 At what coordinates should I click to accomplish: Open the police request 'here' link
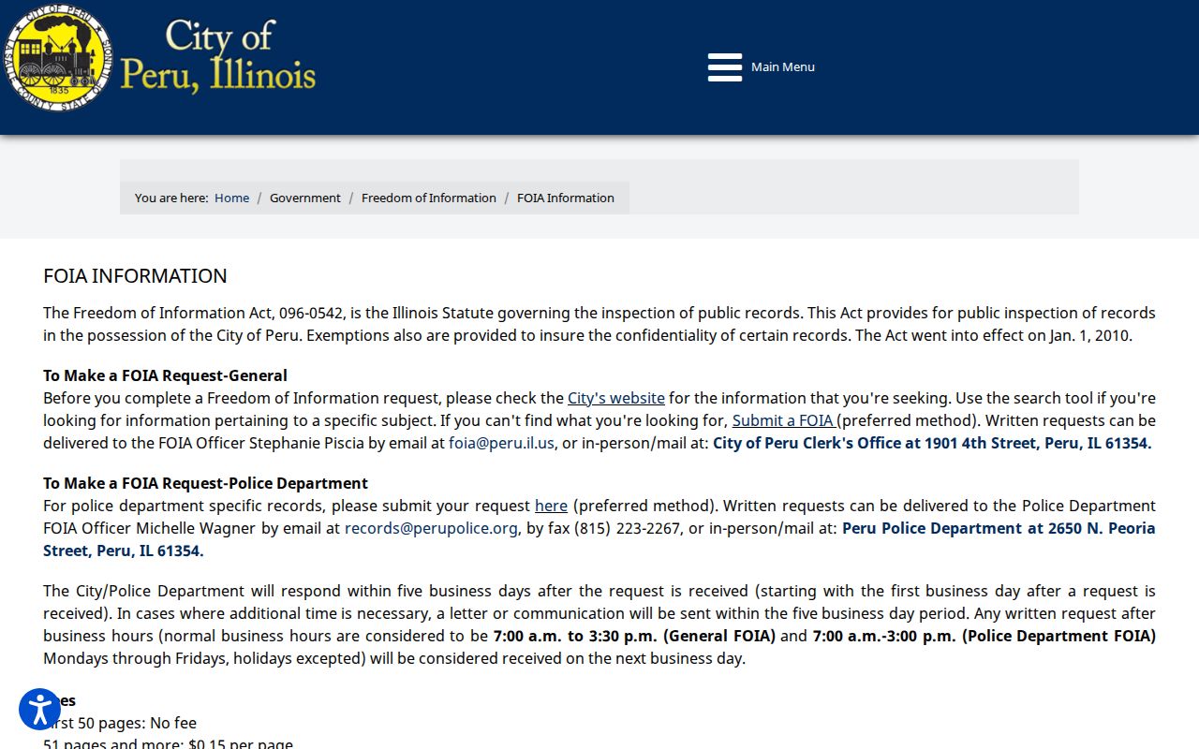pos(551,506)
